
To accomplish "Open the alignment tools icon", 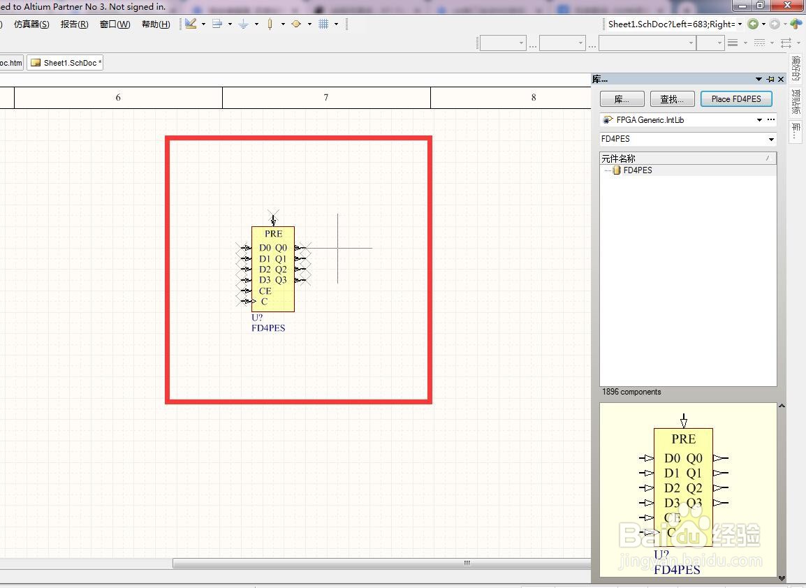I will pyautogui.click(x=217, y=24).
